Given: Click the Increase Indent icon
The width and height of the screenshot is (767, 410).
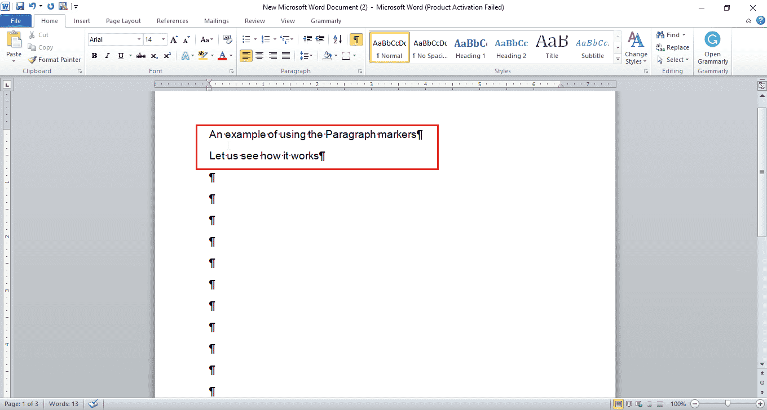Looking at the screenshot, I should pyautogui.click(x=320, y=39).
